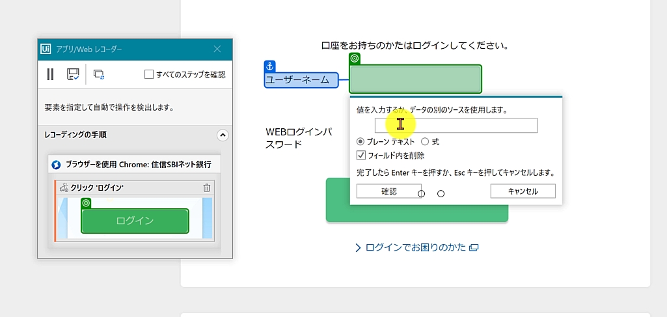Screen dimensions: 667x317
Task: Open the ログインでお困りのかた link
Action: 416,247
